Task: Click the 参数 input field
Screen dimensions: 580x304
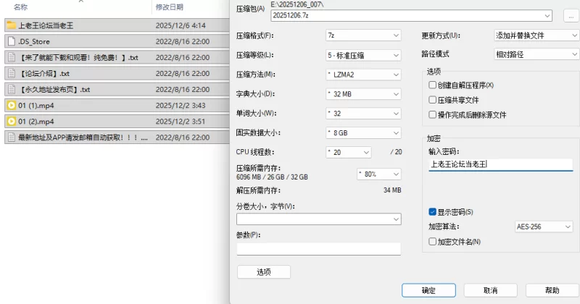Action: pyautogui.click(x=318, y=248)
